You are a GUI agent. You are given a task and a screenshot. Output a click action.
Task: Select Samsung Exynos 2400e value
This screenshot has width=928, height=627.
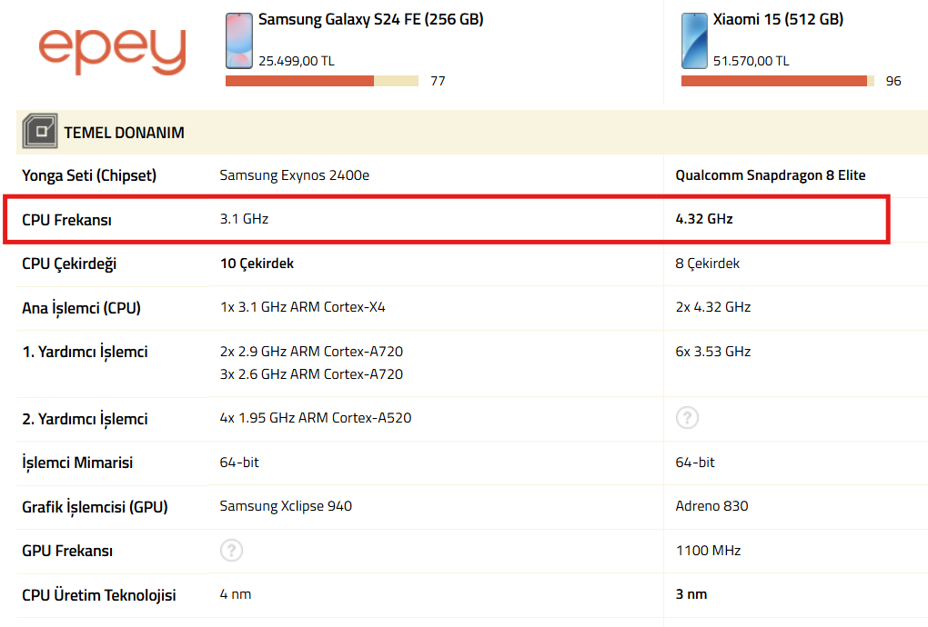[295, 175]
